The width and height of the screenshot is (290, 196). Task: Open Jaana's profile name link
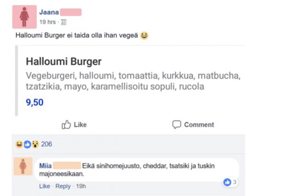49,12
